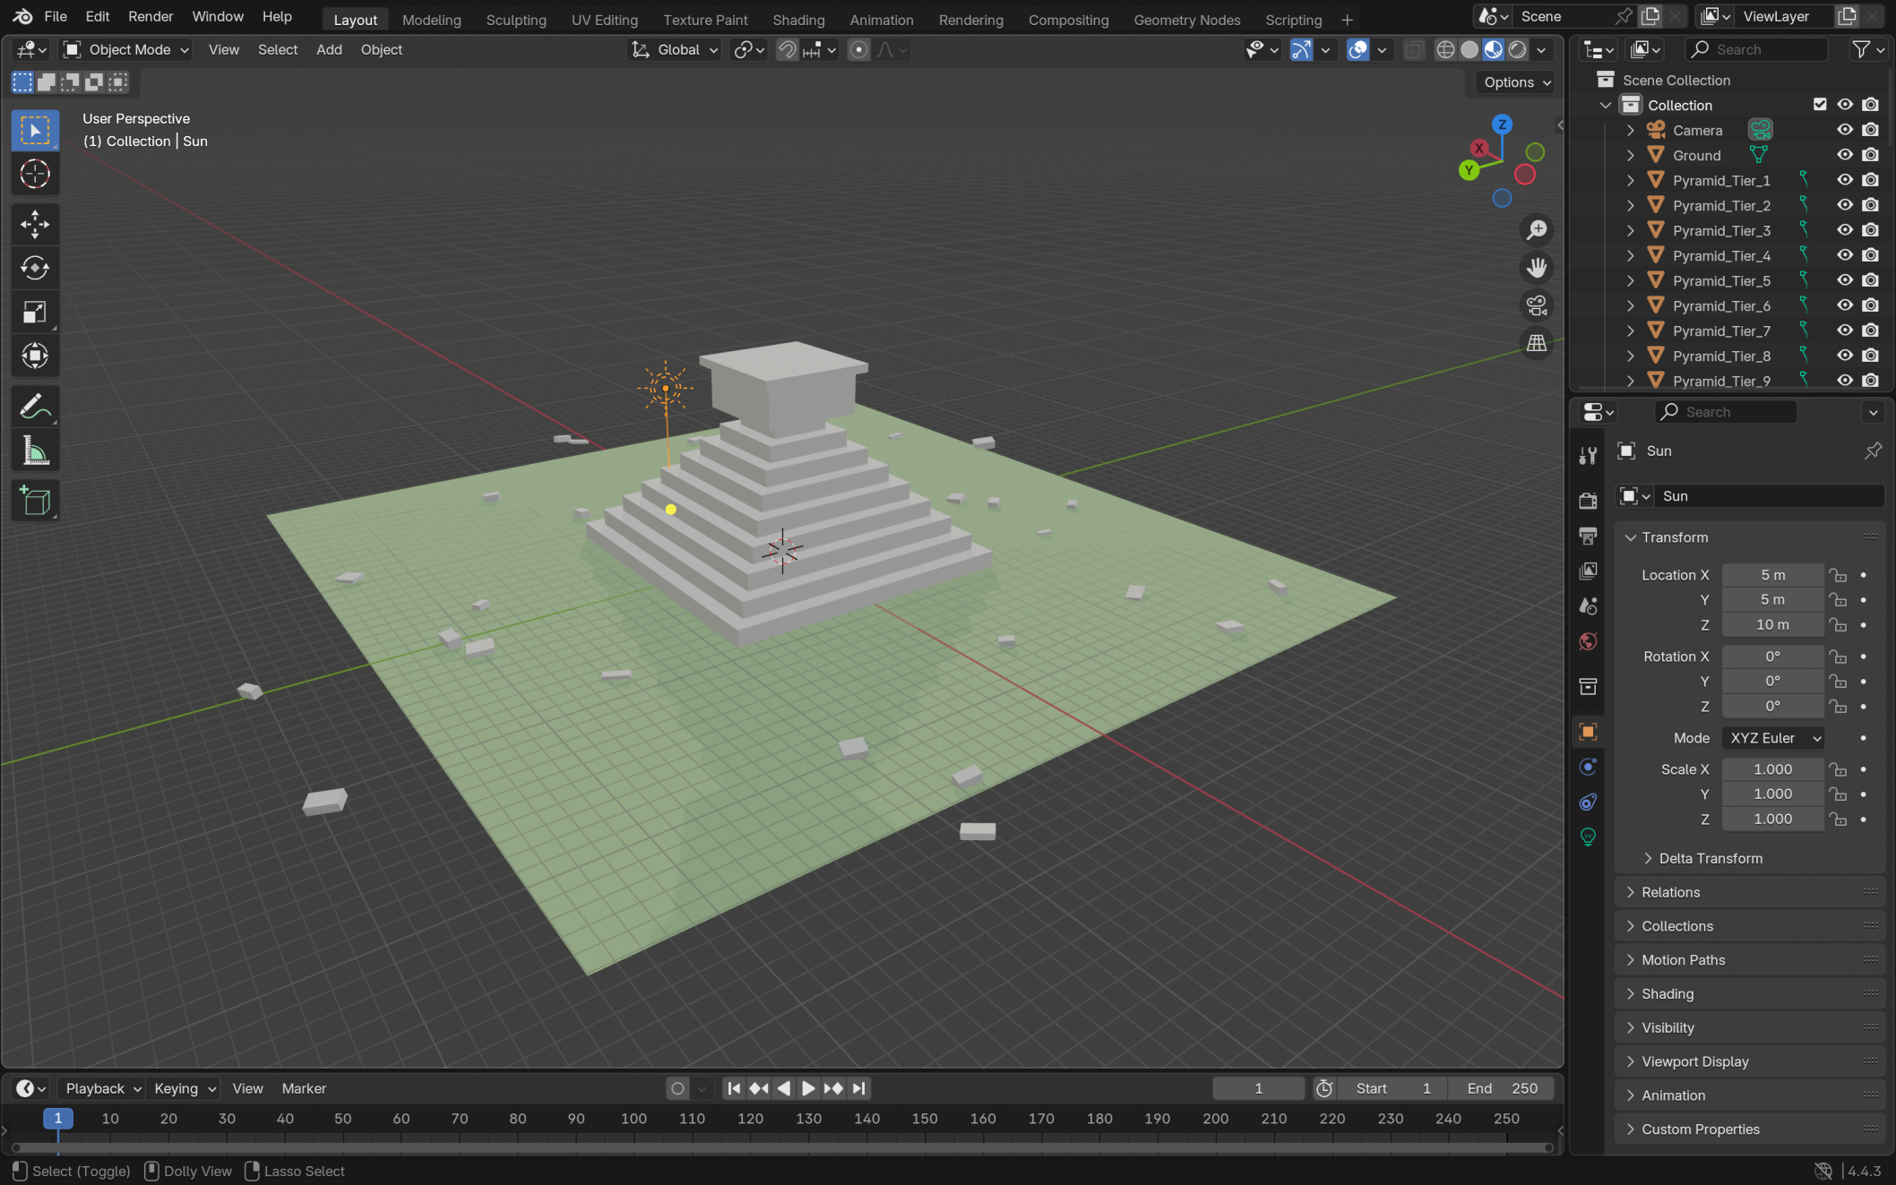Toggle camera view in viewport

click(1537, 305)
